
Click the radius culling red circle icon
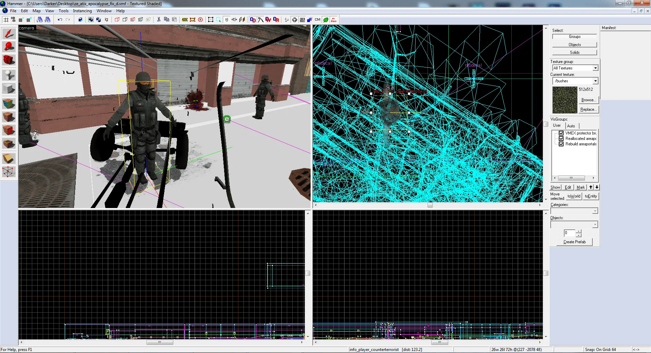200,20
